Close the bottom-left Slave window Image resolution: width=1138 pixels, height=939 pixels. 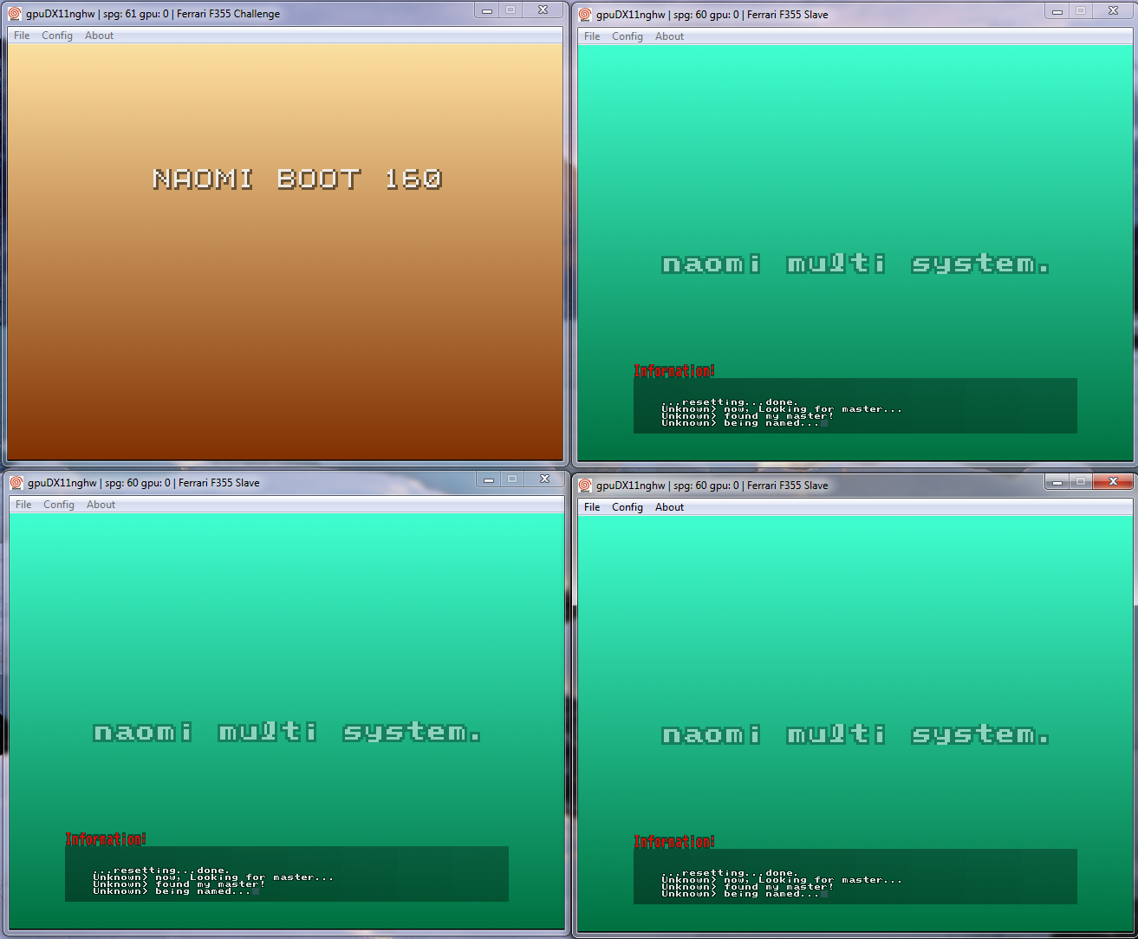click(x=544, y=479)
